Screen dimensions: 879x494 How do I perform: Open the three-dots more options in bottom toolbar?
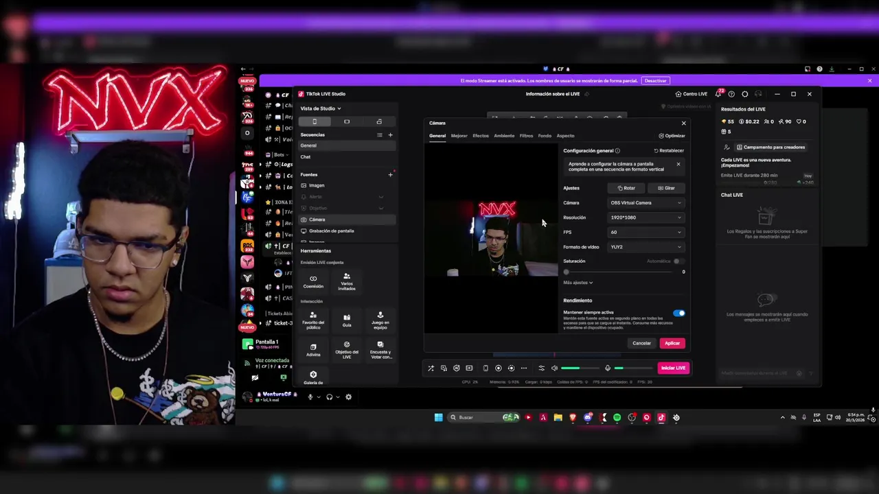523,368
